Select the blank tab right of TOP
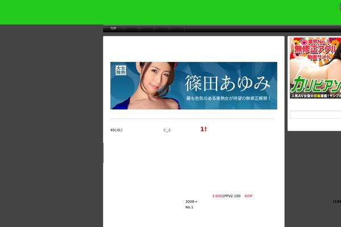Screen dimensions: 341x227 131,28
